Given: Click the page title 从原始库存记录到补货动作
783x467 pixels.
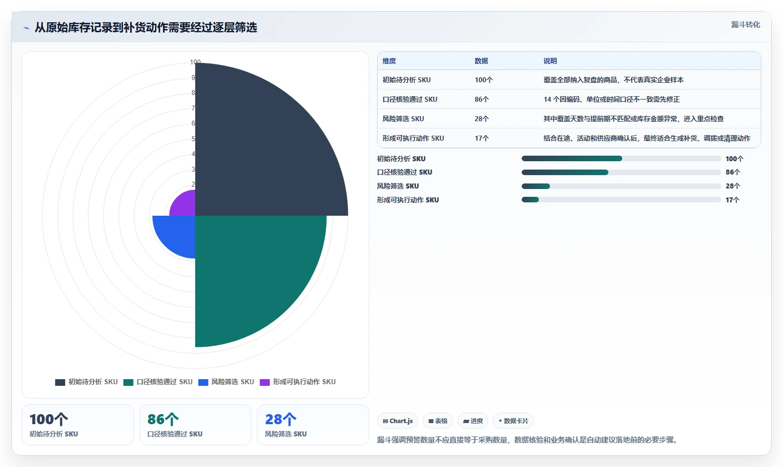Looking at the screenshot, I should (146, 28).
